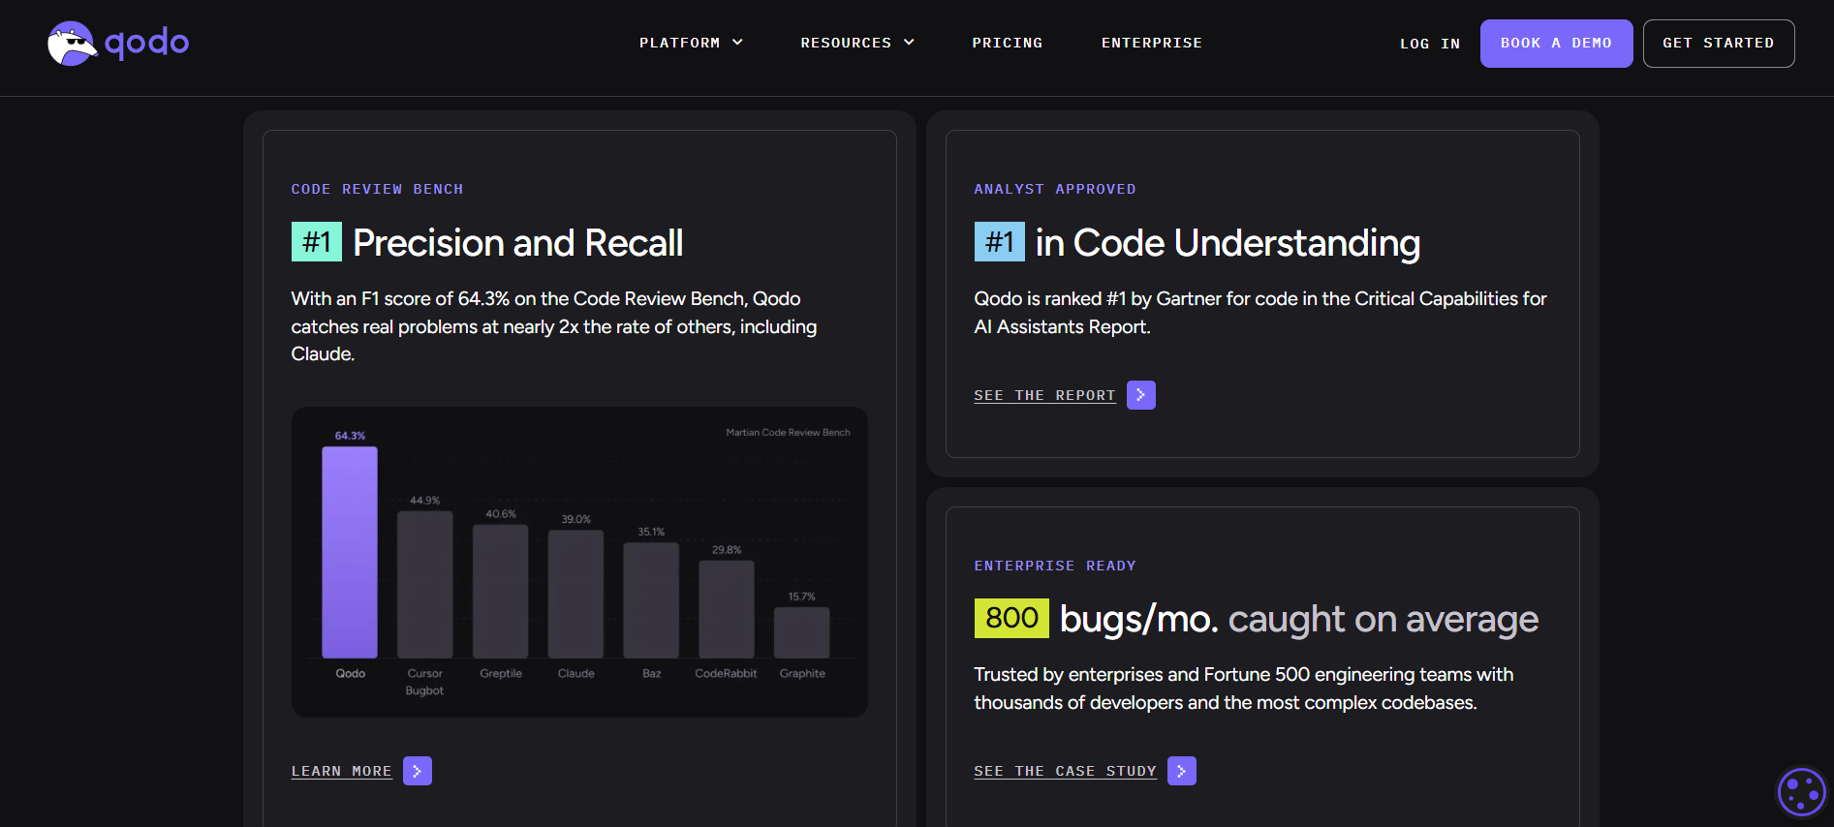1834x827 pixels.
Task: Go to the Pricing page
Action: pyautogui.click(x=1007, y=43)
